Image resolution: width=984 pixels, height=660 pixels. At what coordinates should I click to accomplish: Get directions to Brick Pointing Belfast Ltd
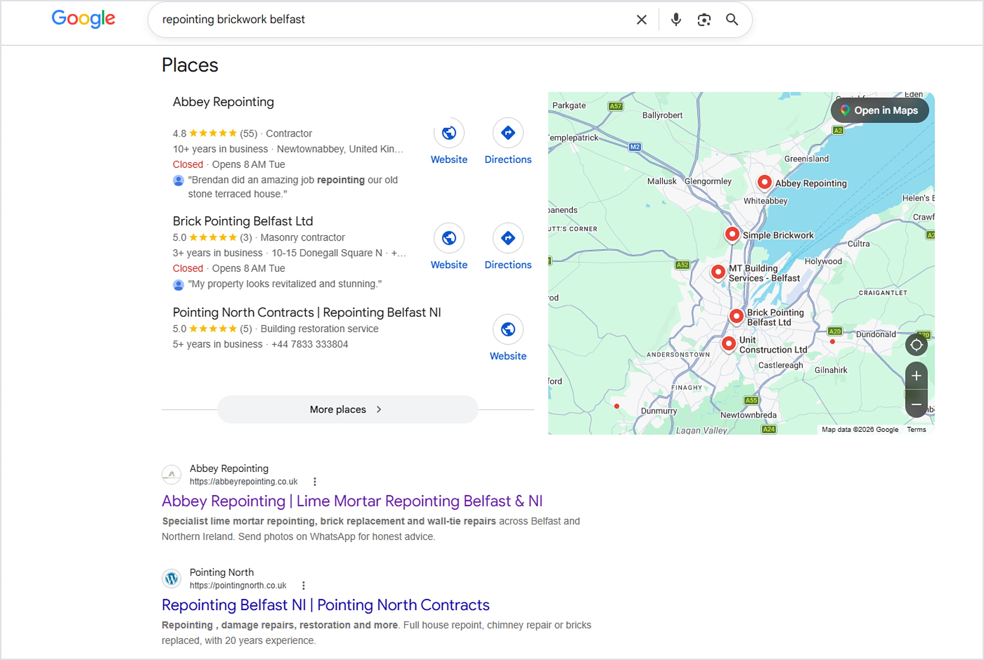(508, 238)
